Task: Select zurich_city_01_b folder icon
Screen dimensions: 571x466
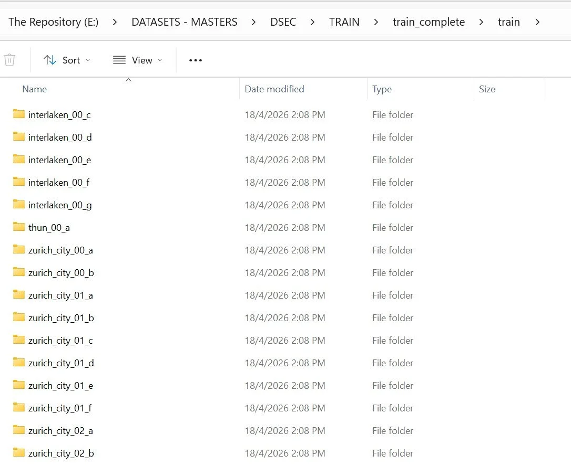Action: pos(18,317)
